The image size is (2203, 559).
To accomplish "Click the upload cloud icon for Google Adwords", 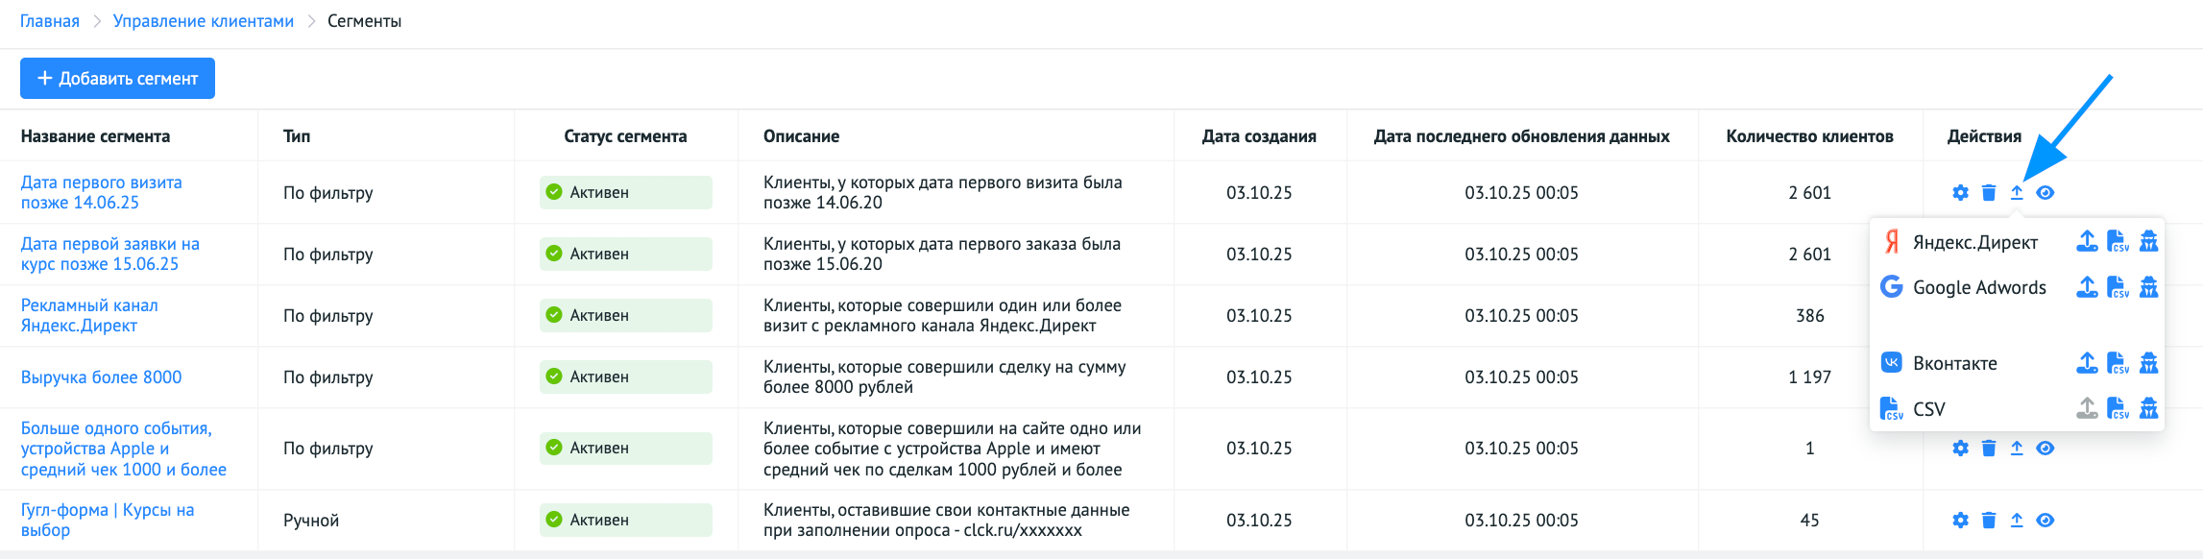I will coord(2087,287).
